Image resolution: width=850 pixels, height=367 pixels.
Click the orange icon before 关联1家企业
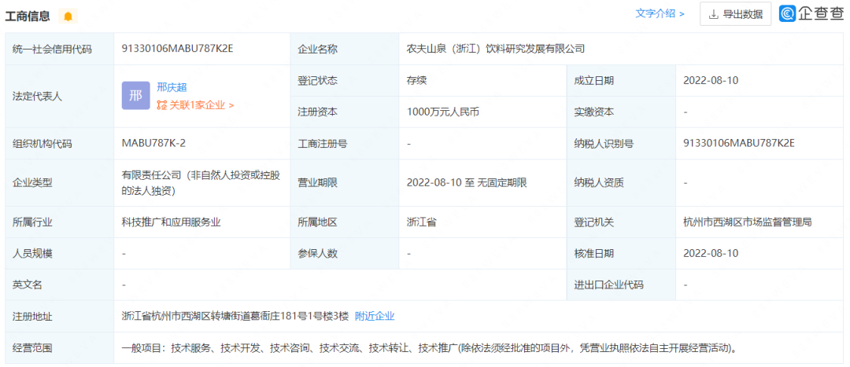pos(161,105)
